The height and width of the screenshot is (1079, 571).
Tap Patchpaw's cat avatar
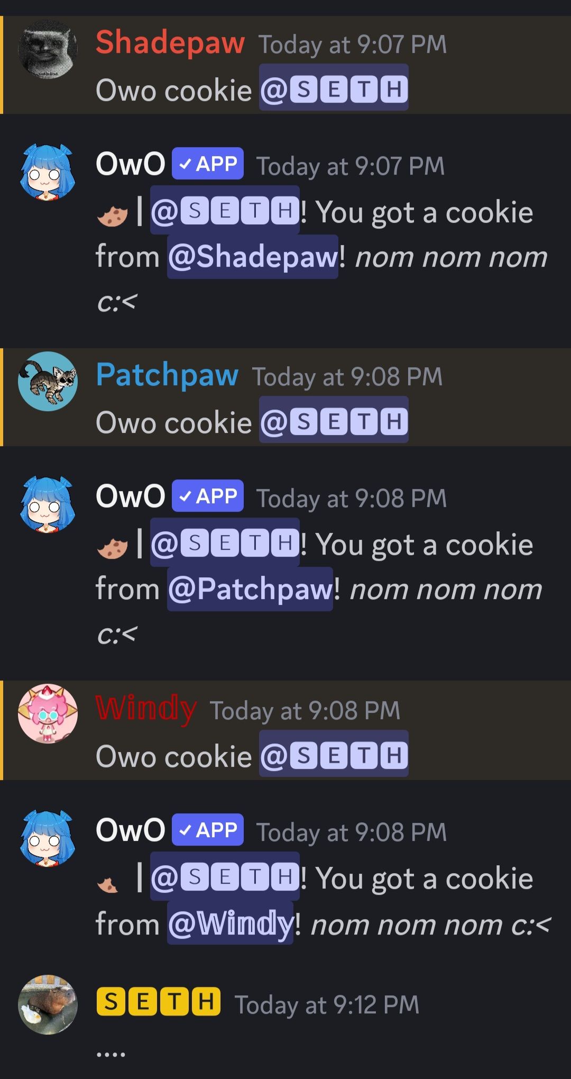(x=48, y=381)
